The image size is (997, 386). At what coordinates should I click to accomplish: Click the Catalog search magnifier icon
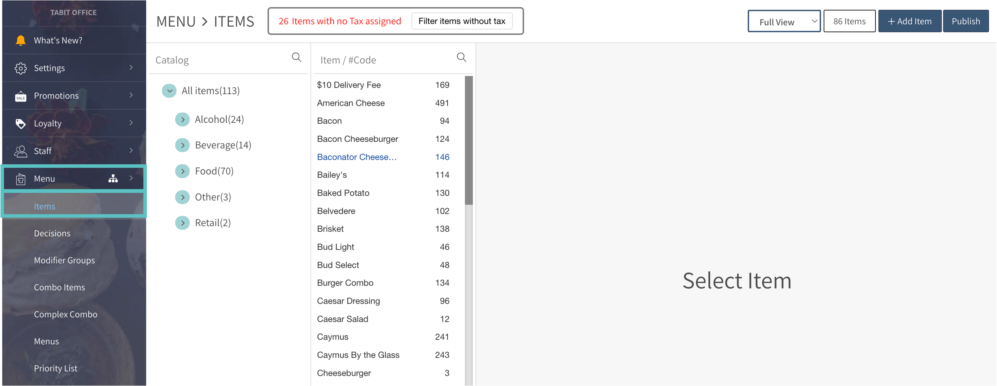(x=296, y=57)
